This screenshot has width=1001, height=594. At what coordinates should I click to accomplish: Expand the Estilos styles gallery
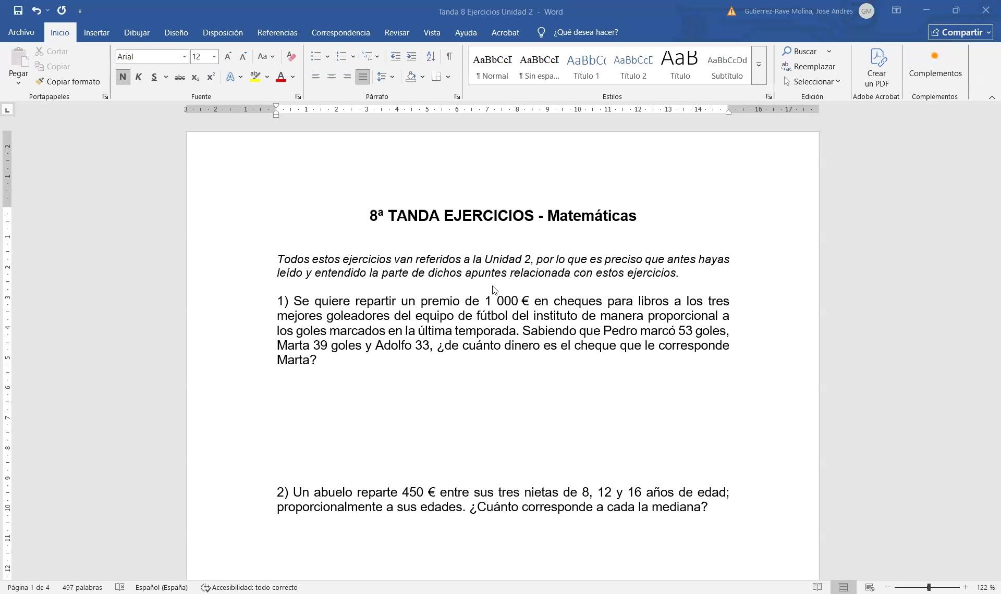point(759,65)
